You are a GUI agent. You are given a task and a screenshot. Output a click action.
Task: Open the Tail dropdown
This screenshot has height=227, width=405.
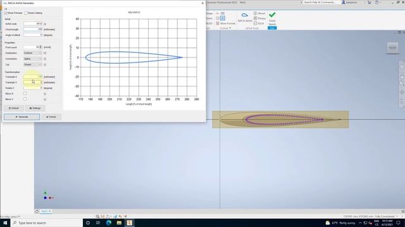click(x=32, y=64)
